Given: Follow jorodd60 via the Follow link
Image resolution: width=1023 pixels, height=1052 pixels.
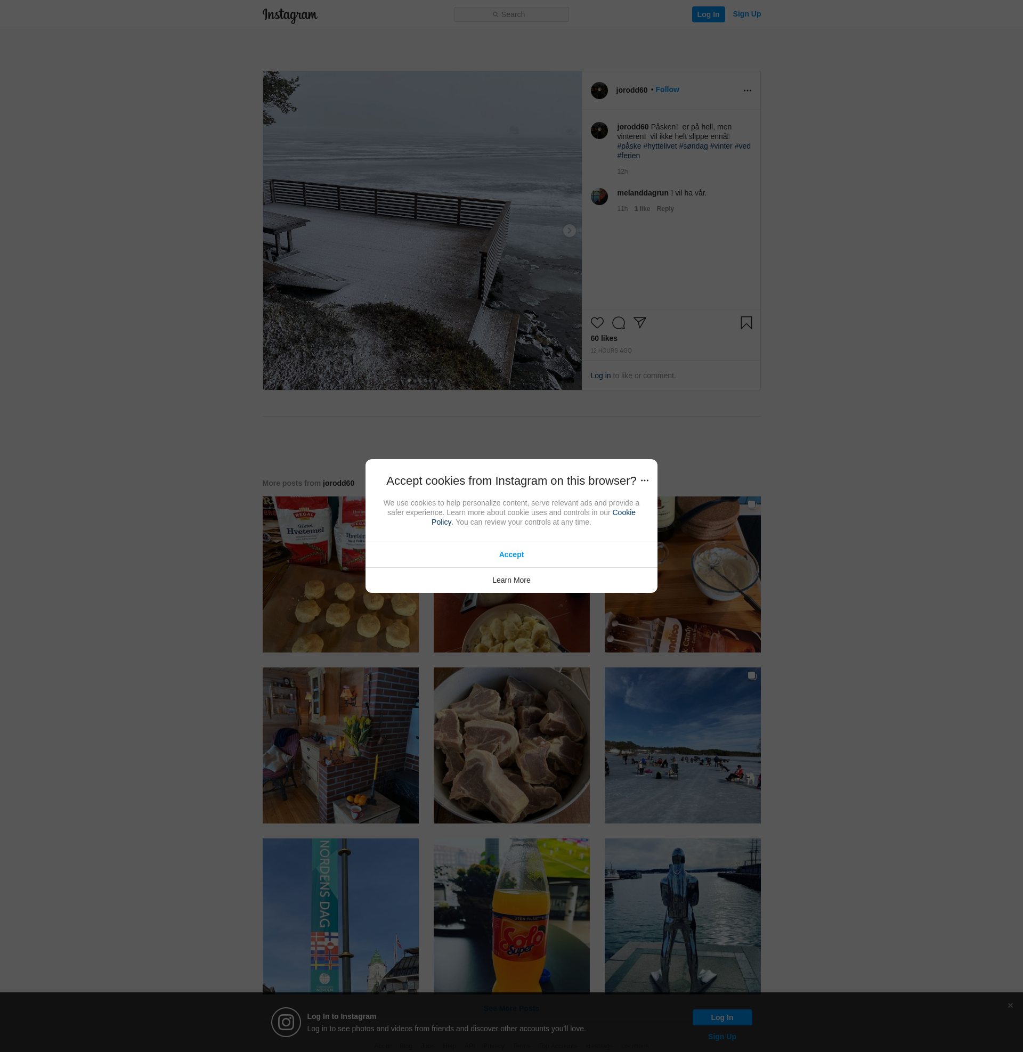Looking at the screenshot, I should 667,89.
